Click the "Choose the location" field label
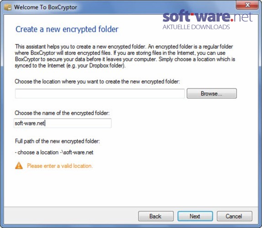Viewport: 262px width, 228px height. [97, 82]
